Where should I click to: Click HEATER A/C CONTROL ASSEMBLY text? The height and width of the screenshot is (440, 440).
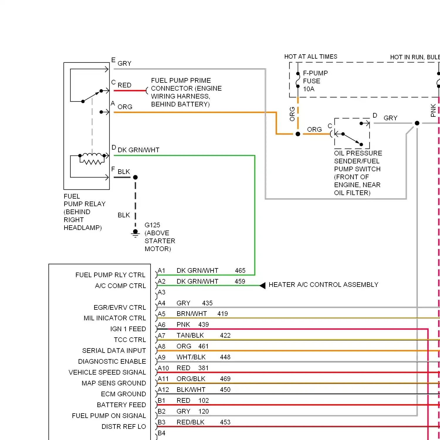tap(323, 285)
